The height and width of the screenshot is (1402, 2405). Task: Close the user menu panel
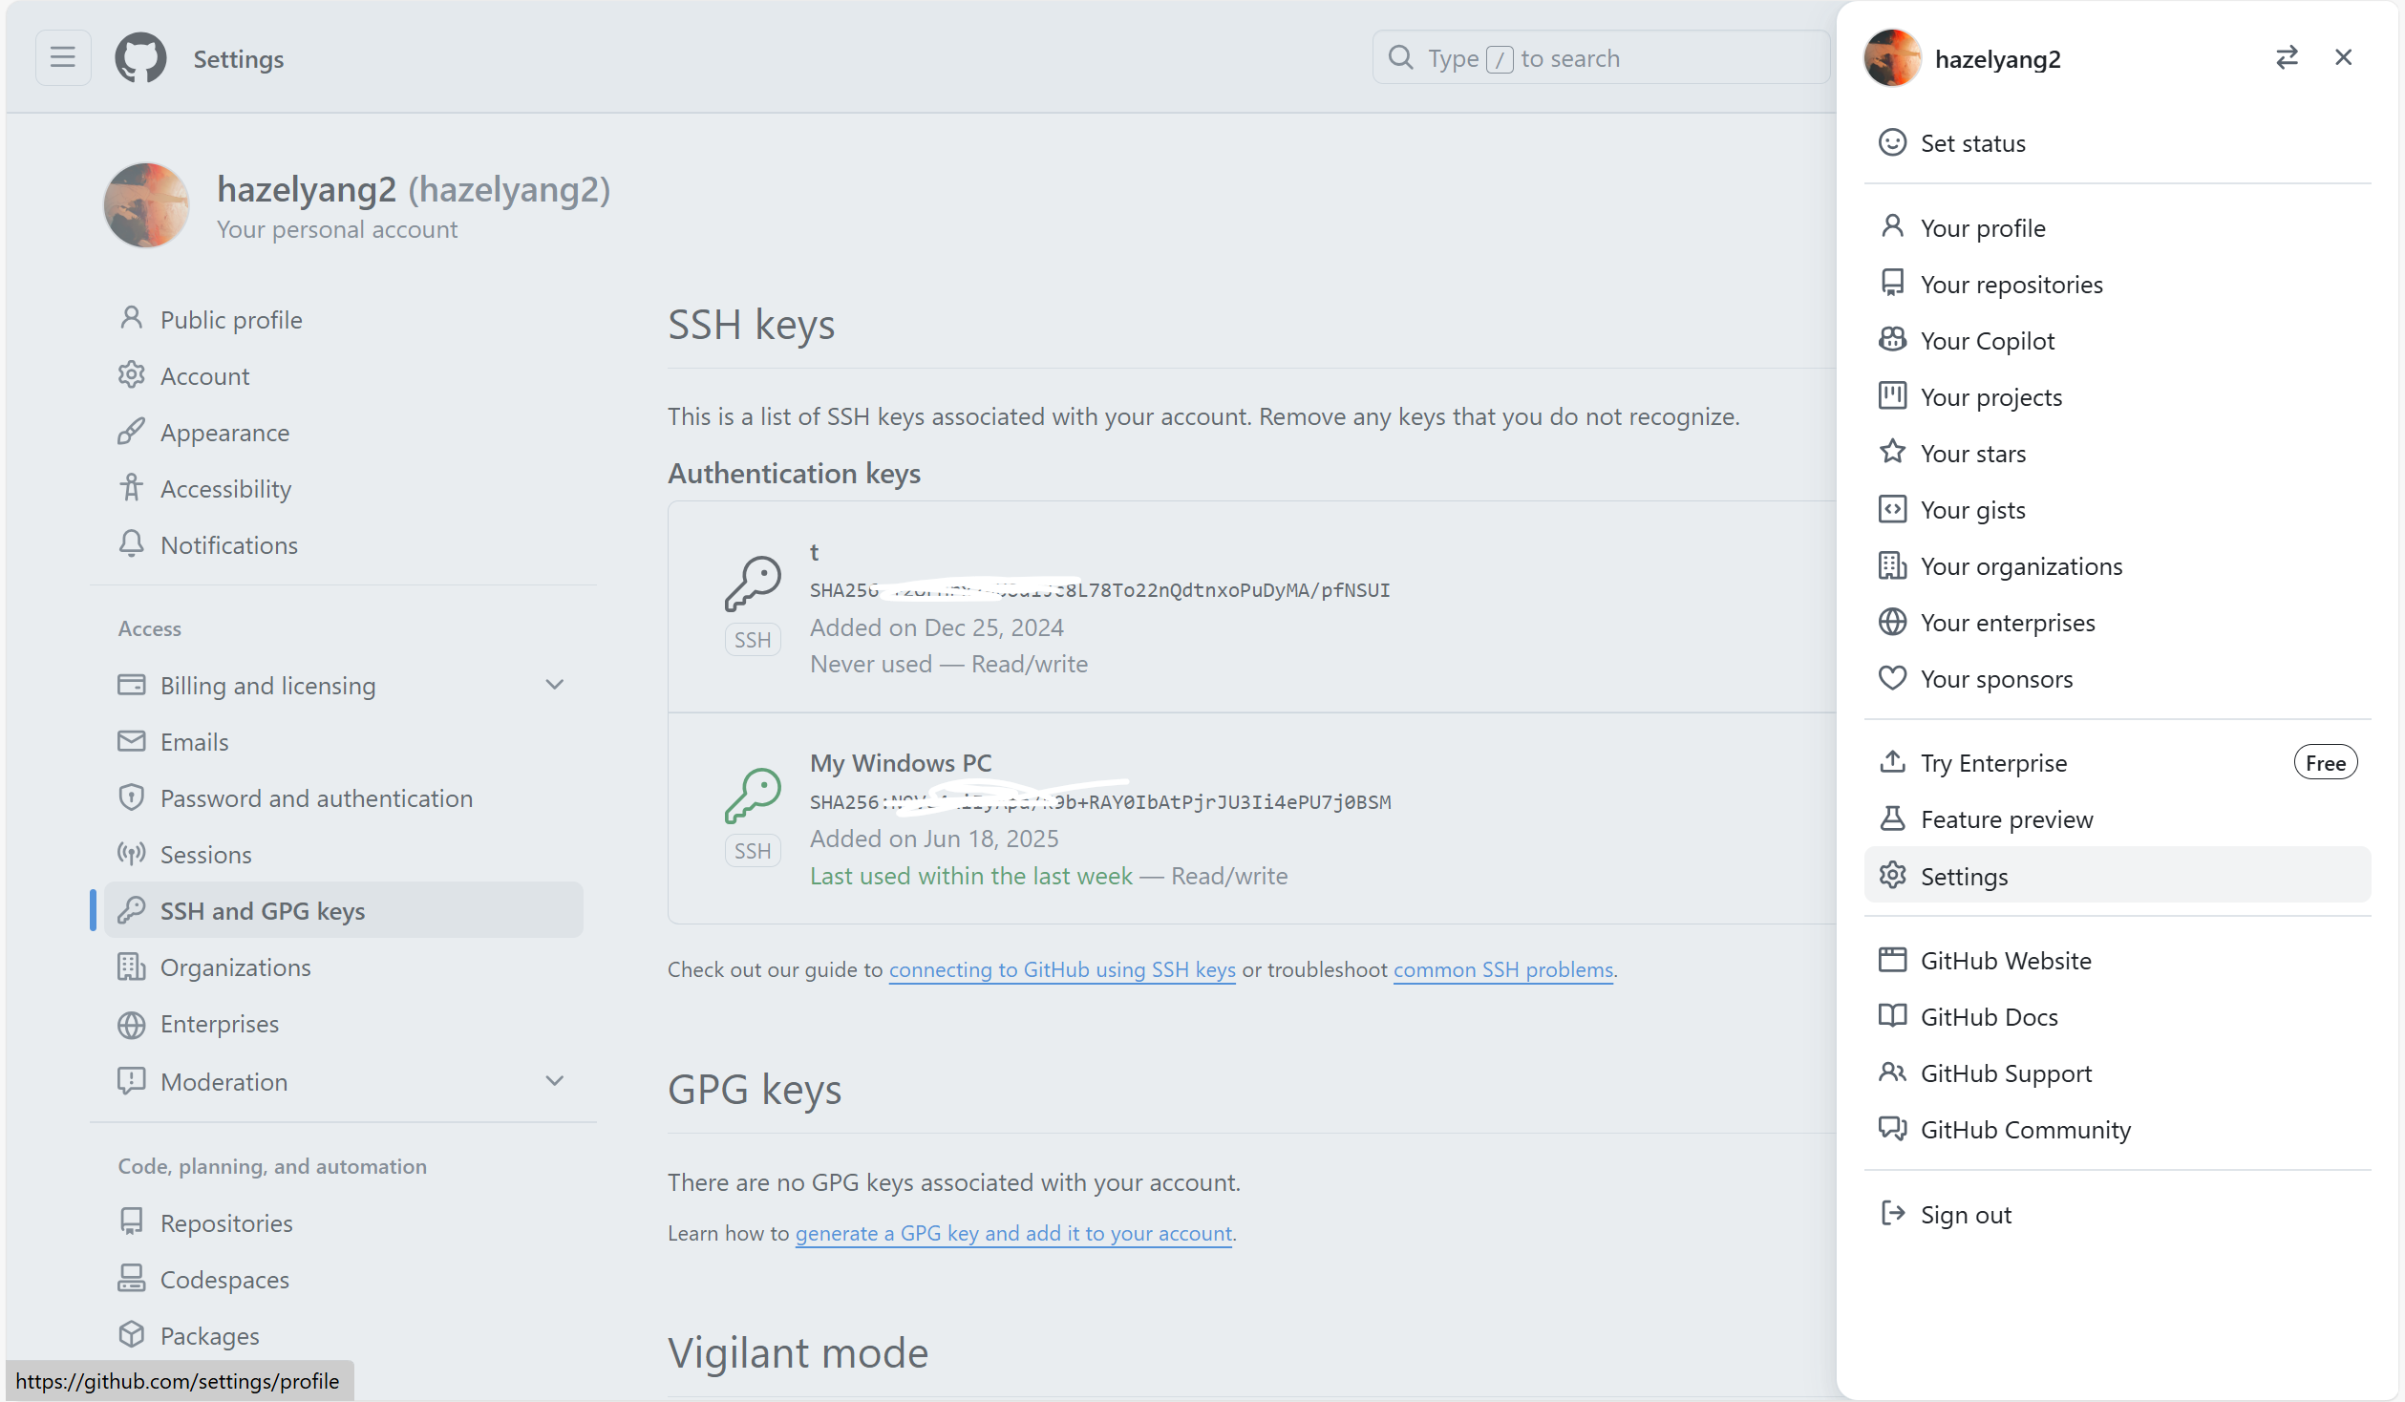(2343, 57)
